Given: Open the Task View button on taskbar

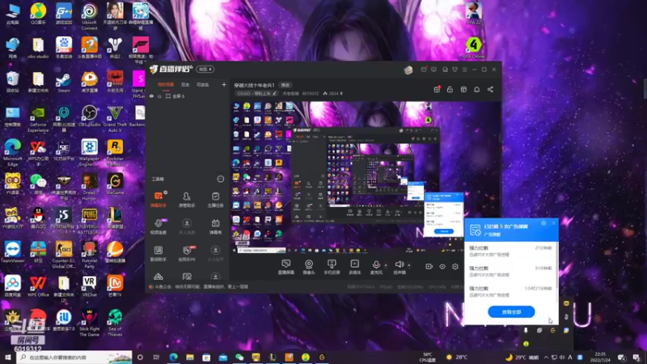Looking at the screenshot, I should click(156, 357).
